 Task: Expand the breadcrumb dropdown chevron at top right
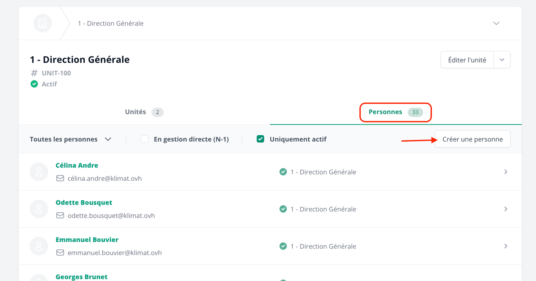click(x=496, y=24)
